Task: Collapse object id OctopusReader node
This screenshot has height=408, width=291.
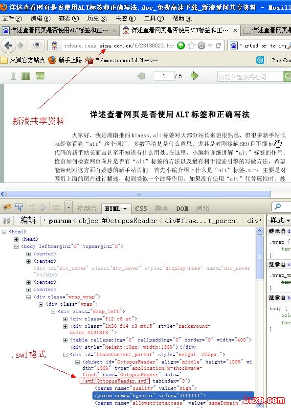Action: coord(77,362)
